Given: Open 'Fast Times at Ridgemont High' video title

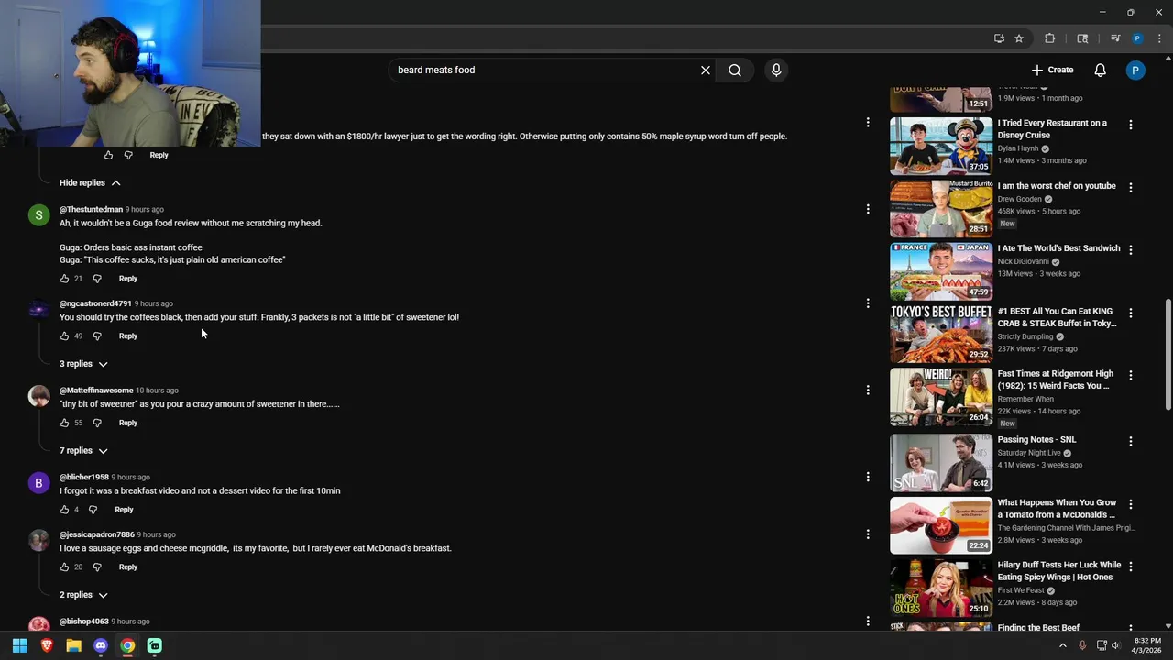Looking at the screenshot, I should coord(1056,379).
